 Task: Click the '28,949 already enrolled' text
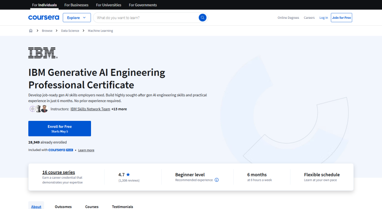[48, 142]
